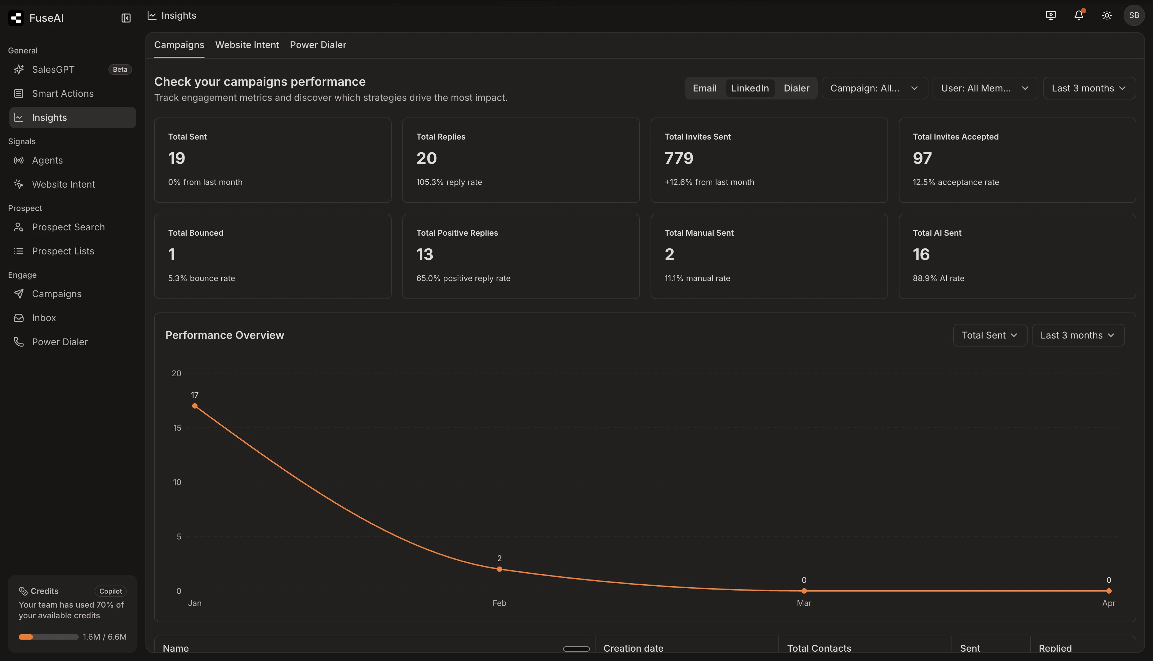The height and width of the screenshot is (661, 1153).
Task: Expand the Campaign: All dropdown
Action: point(874,88)
